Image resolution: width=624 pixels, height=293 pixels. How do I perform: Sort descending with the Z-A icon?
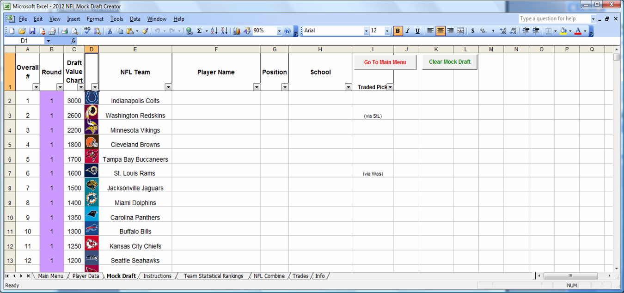tap(224, 31)
